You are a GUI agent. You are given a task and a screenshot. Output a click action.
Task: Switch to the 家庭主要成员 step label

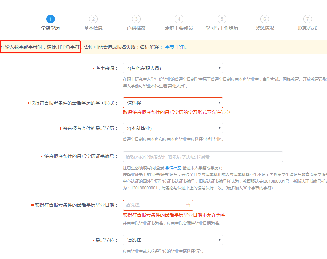pos(179,28)
